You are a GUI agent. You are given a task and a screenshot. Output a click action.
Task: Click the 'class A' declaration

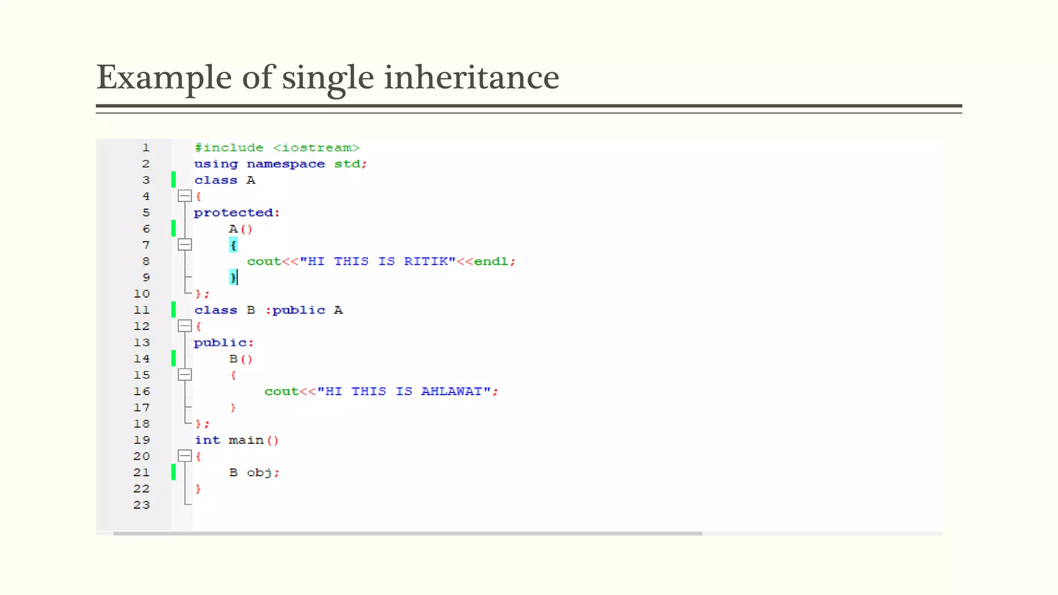click(x=225, y=180)
